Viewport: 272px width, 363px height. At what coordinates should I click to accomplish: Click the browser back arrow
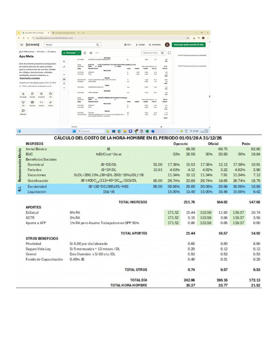click(x=19, y=38)
